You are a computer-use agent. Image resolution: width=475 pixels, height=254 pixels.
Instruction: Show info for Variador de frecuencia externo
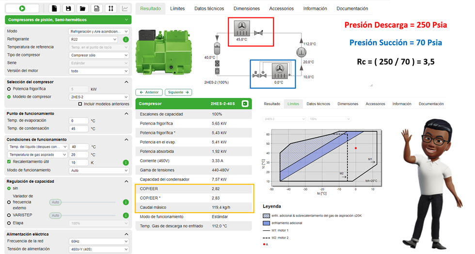tap(126, 202)
